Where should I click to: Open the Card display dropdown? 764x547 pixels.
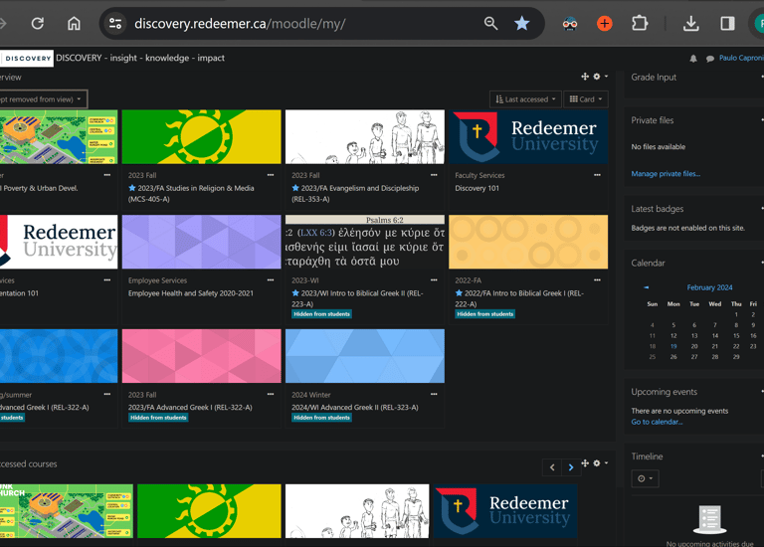586,99
